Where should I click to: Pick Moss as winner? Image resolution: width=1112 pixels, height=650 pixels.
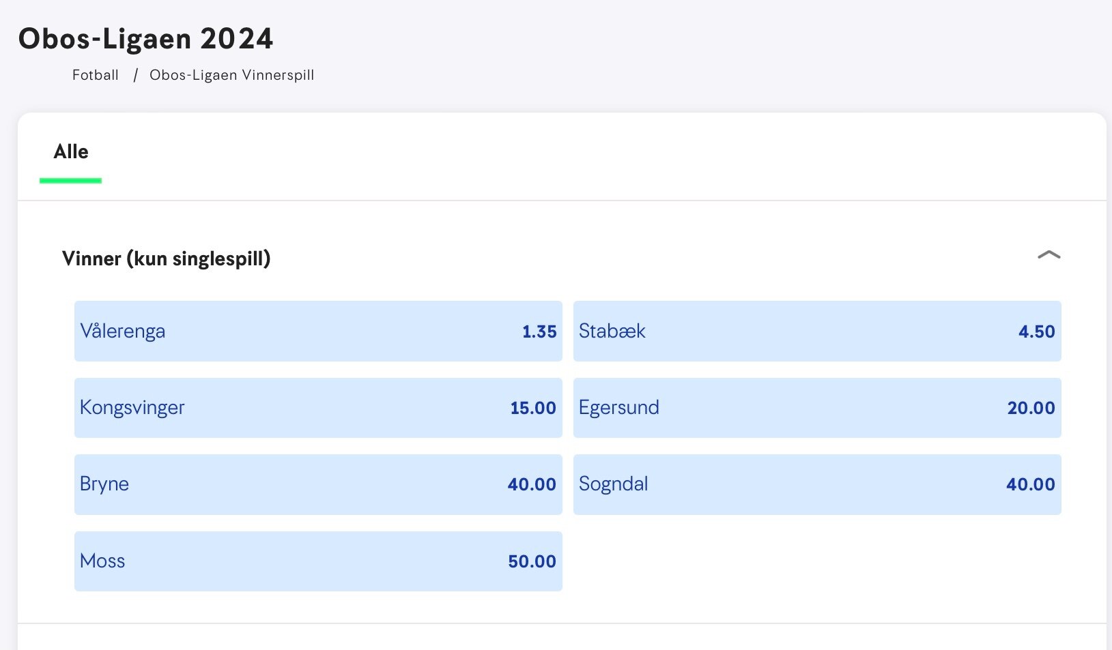tap(318, 561)
